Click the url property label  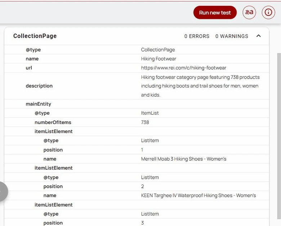(x=29, y=68)
